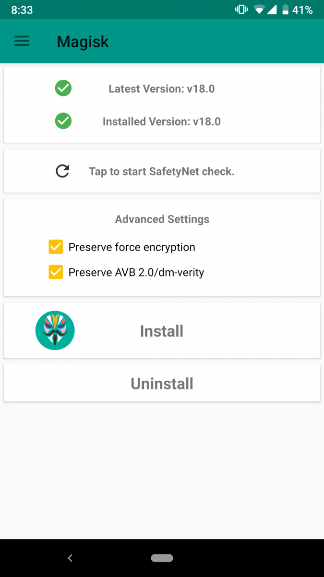The image size is (324, 577).
Task: Tap the clock in the status bar
Action: click(x=22, y=9)
